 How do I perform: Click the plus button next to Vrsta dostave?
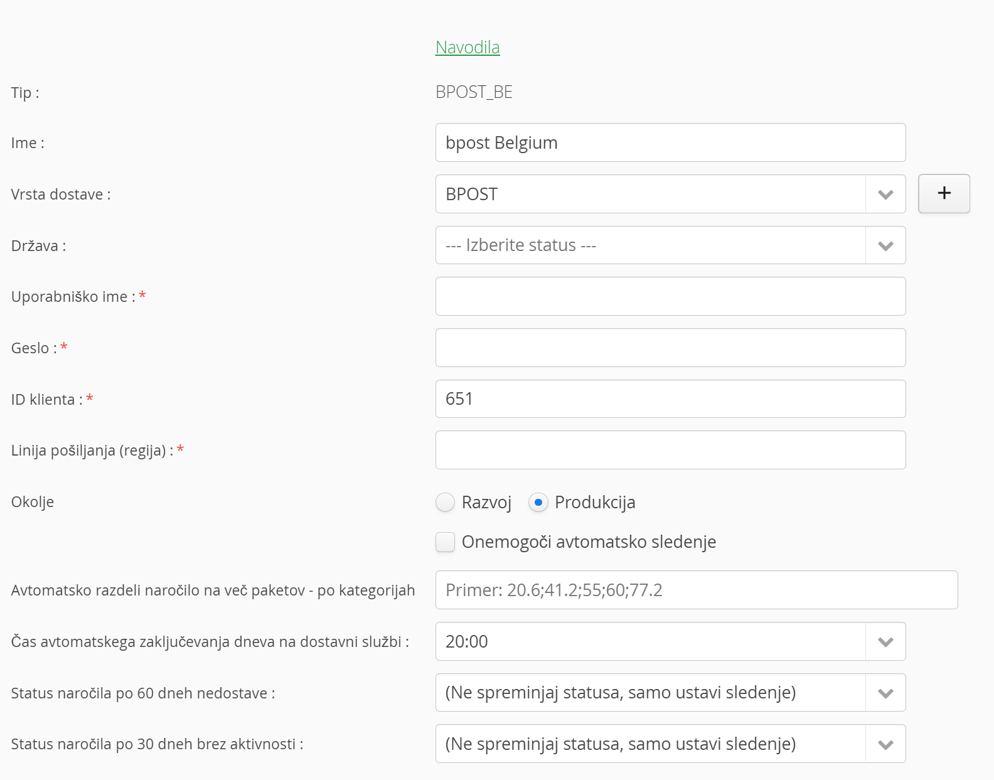944,194
